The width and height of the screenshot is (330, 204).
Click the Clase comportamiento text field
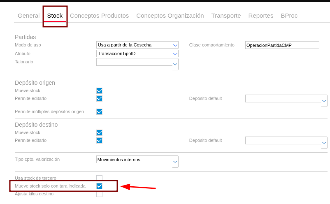(282, 45)
